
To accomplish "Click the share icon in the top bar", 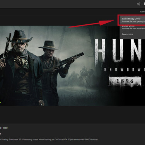I will [138, 4].
